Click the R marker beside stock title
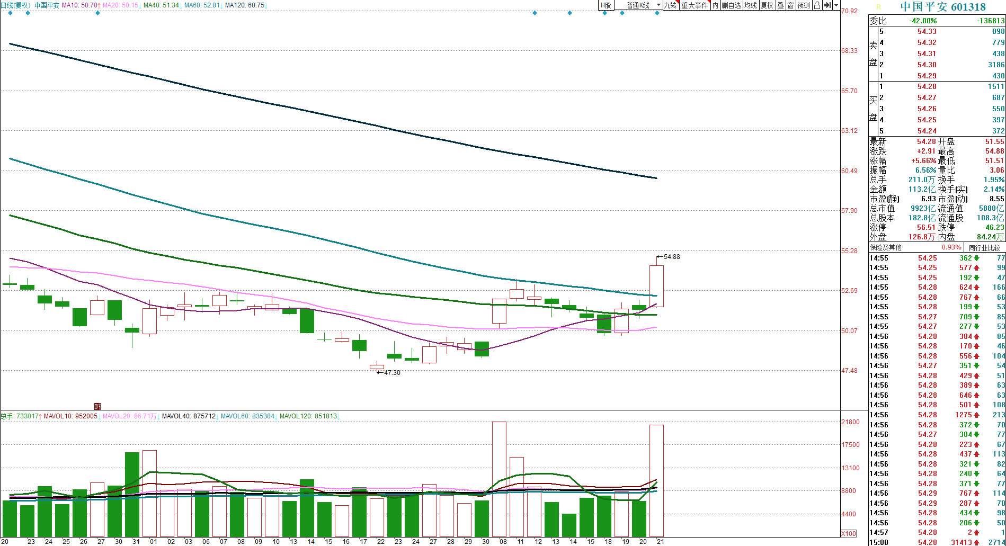 (878, 7)
